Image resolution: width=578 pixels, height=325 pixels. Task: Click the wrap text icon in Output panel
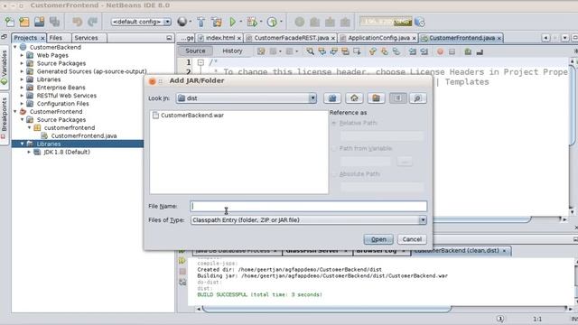pyautogui.click(x=182, y=283)
